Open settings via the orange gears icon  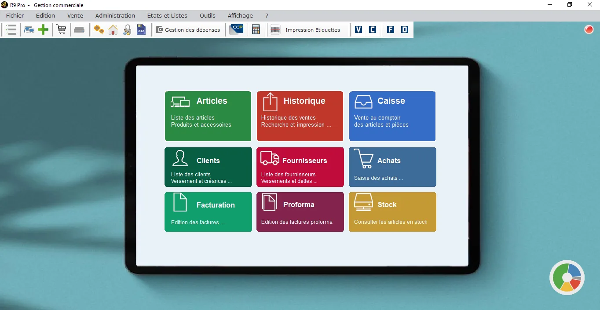pos(99,30)
